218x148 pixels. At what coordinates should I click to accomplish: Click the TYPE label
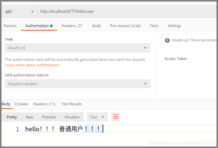pos(9,40)
